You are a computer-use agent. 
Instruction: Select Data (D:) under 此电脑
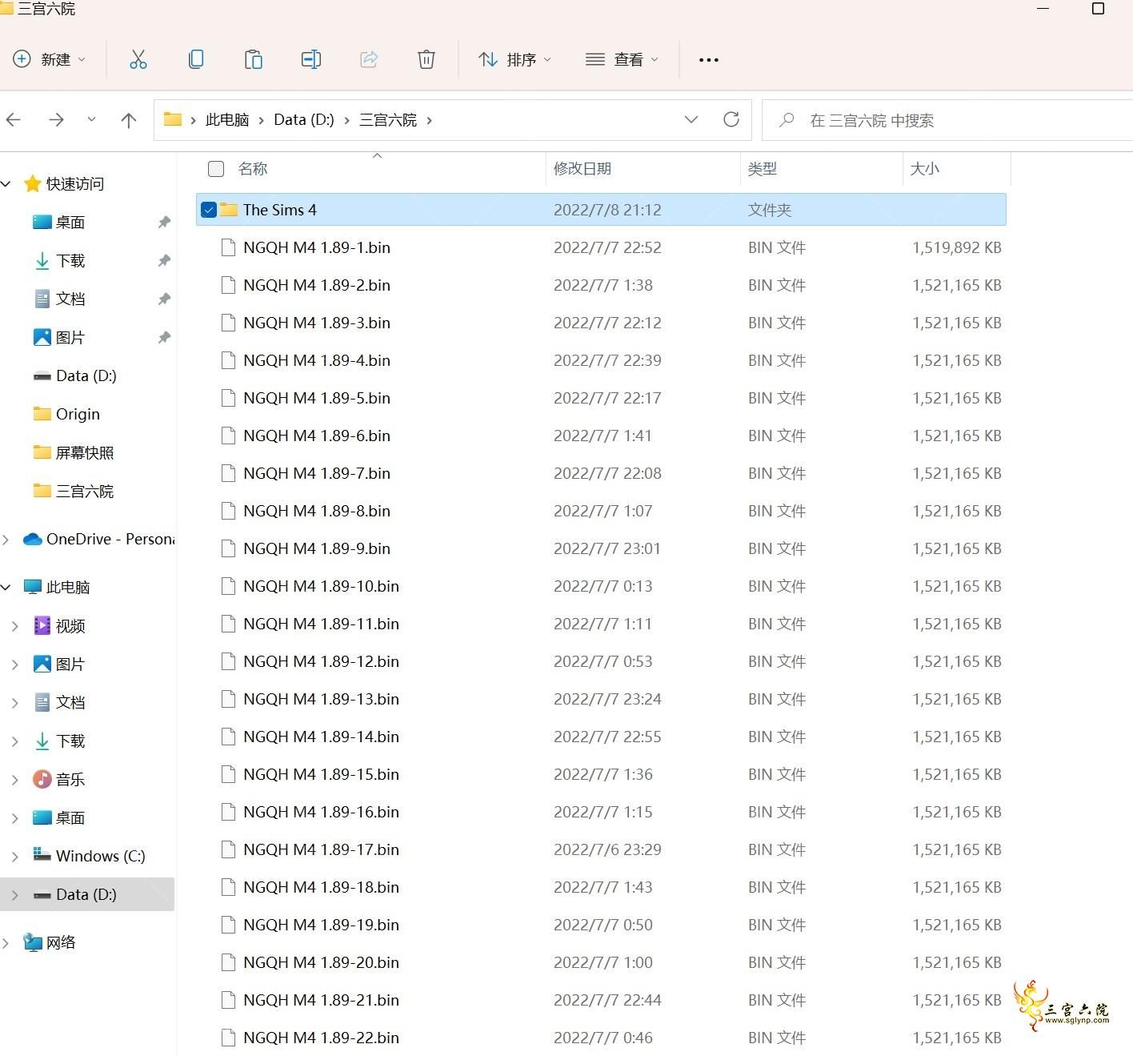coord(86,894)
